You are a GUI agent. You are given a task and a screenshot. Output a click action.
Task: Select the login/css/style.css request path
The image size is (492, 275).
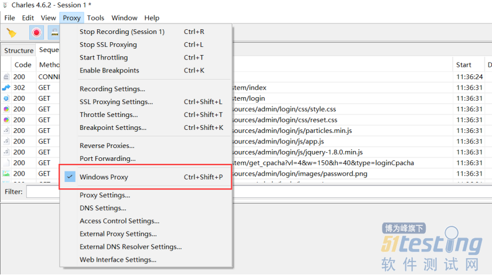pyautogui.click(x=284, y=109)
